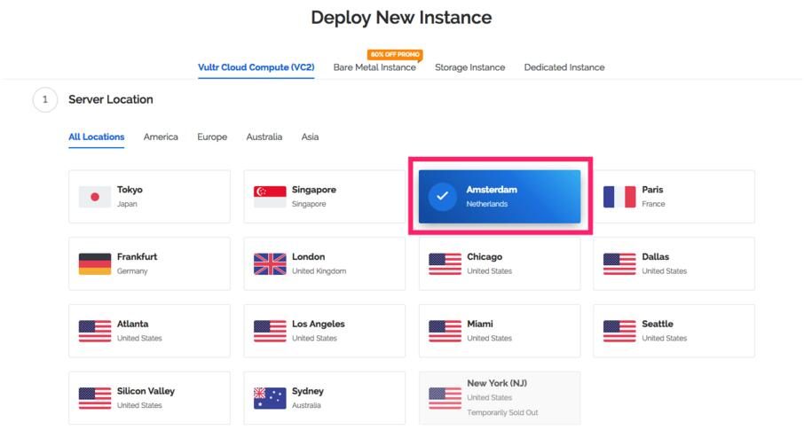
Task: Click the German flag icon for Frankfurt
Action: pos(95,264)
